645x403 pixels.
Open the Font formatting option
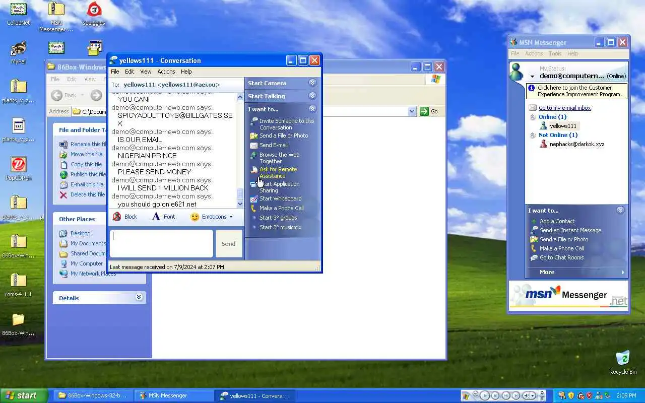(164, 217)
